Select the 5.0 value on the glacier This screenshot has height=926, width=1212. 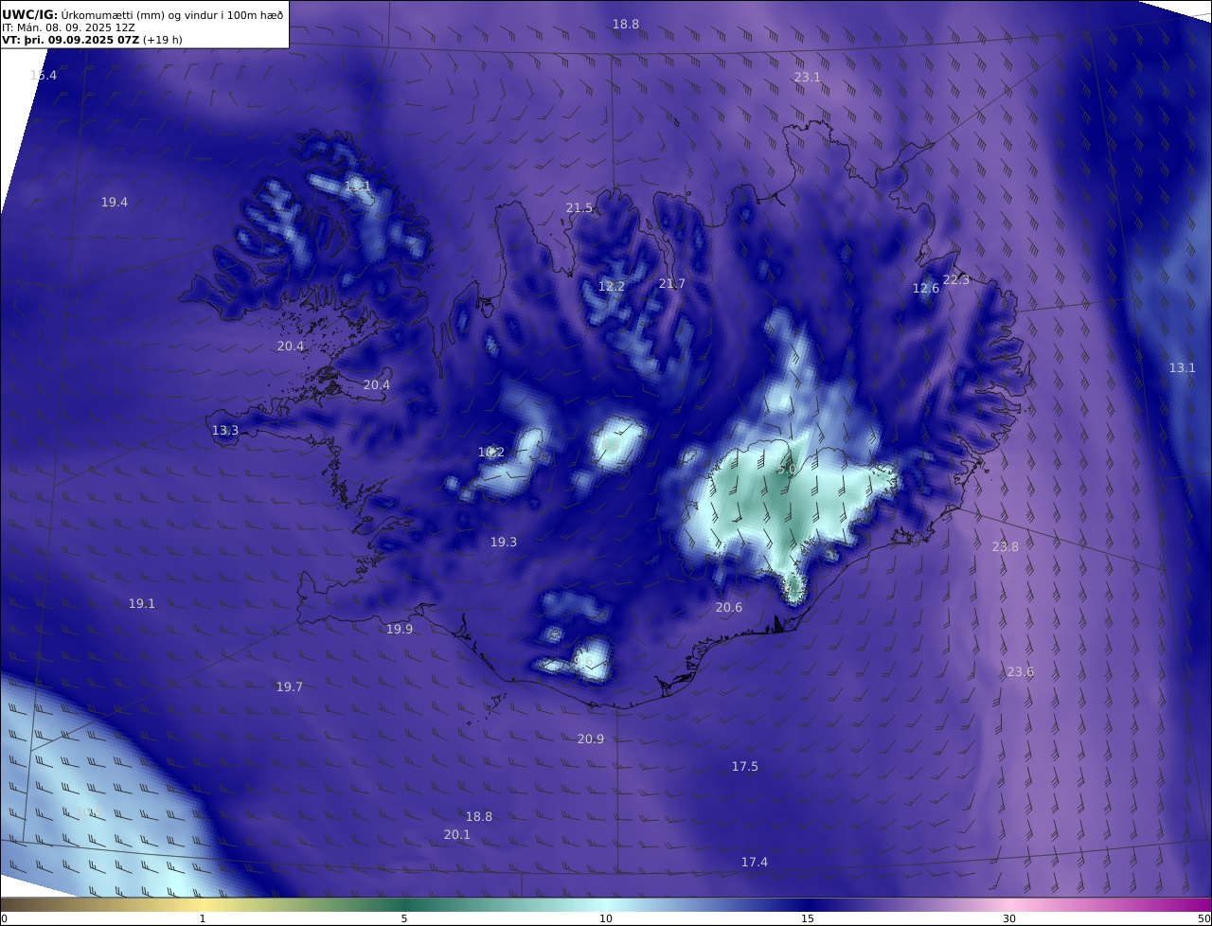(x=786, y=468)
